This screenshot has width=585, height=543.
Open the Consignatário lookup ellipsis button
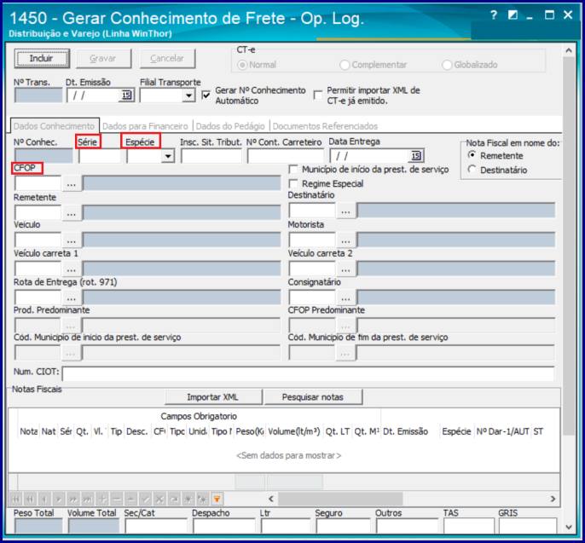point(345,298)
